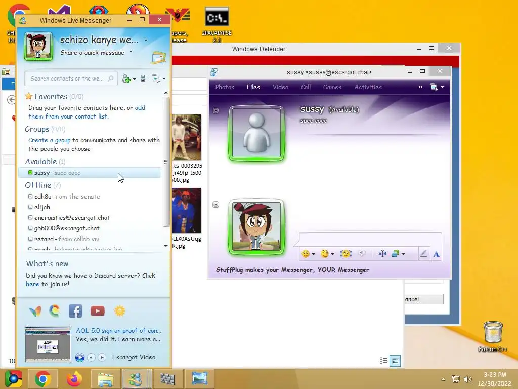Select the text mode 'A' in chat

[436, 254]
